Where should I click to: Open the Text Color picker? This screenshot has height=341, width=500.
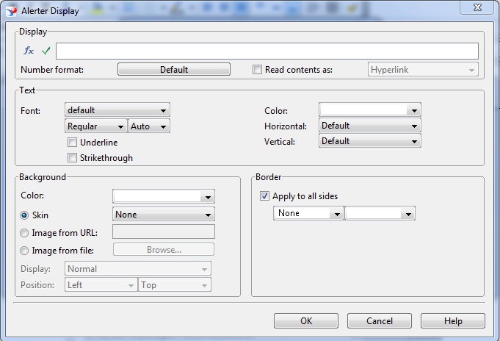coord(370,110)
